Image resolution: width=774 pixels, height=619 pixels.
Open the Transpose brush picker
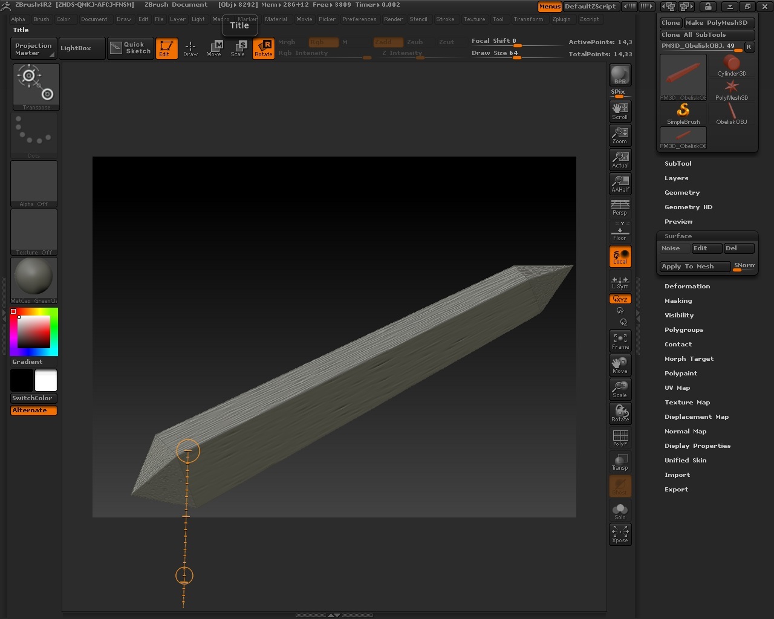(36, 86)
